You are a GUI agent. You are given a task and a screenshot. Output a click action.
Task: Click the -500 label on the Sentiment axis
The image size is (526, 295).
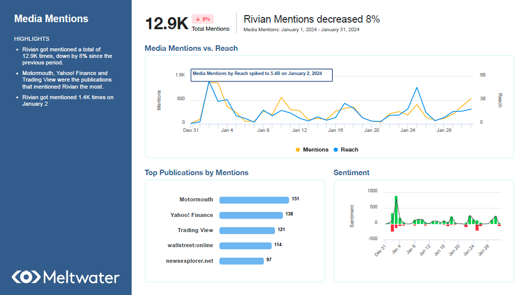(x=372, y=239)
